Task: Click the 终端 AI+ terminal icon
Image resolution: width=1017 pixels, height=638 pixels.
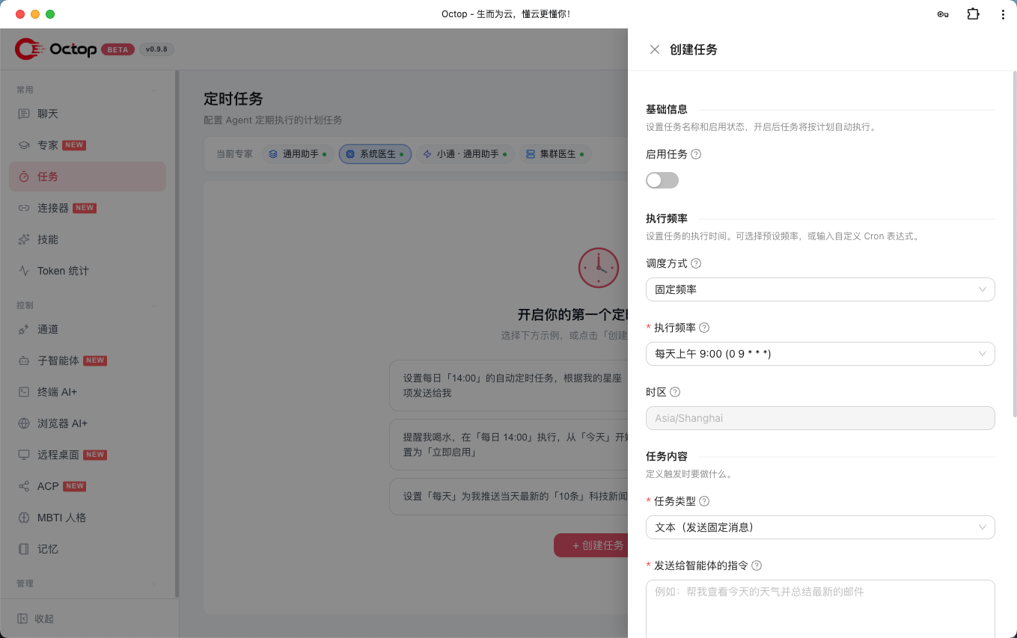Action: (x=24, y=392)
